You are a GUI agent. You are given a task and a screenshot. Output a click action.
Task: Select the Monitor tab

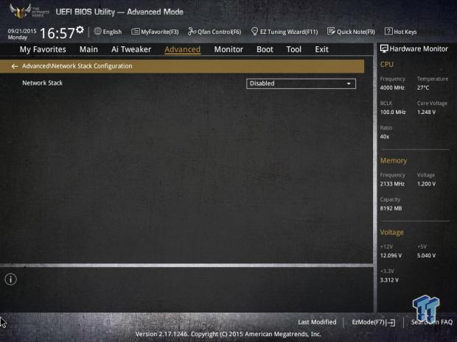coord(228,49)
